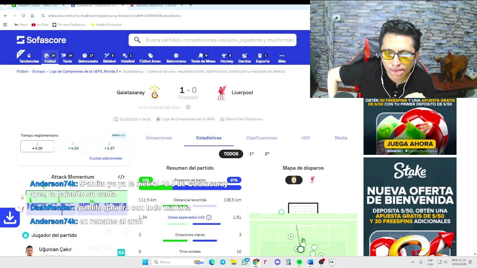Expand the Más sports menu
The image size is (477, 268).
click(x=282, y=58)
